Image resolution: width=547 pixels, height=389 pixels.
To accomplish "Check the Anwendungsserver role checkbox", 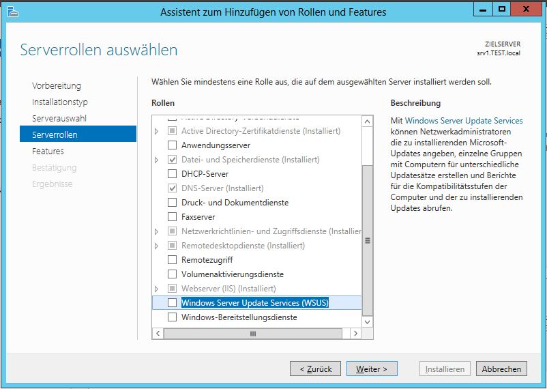I will [172, 145].
